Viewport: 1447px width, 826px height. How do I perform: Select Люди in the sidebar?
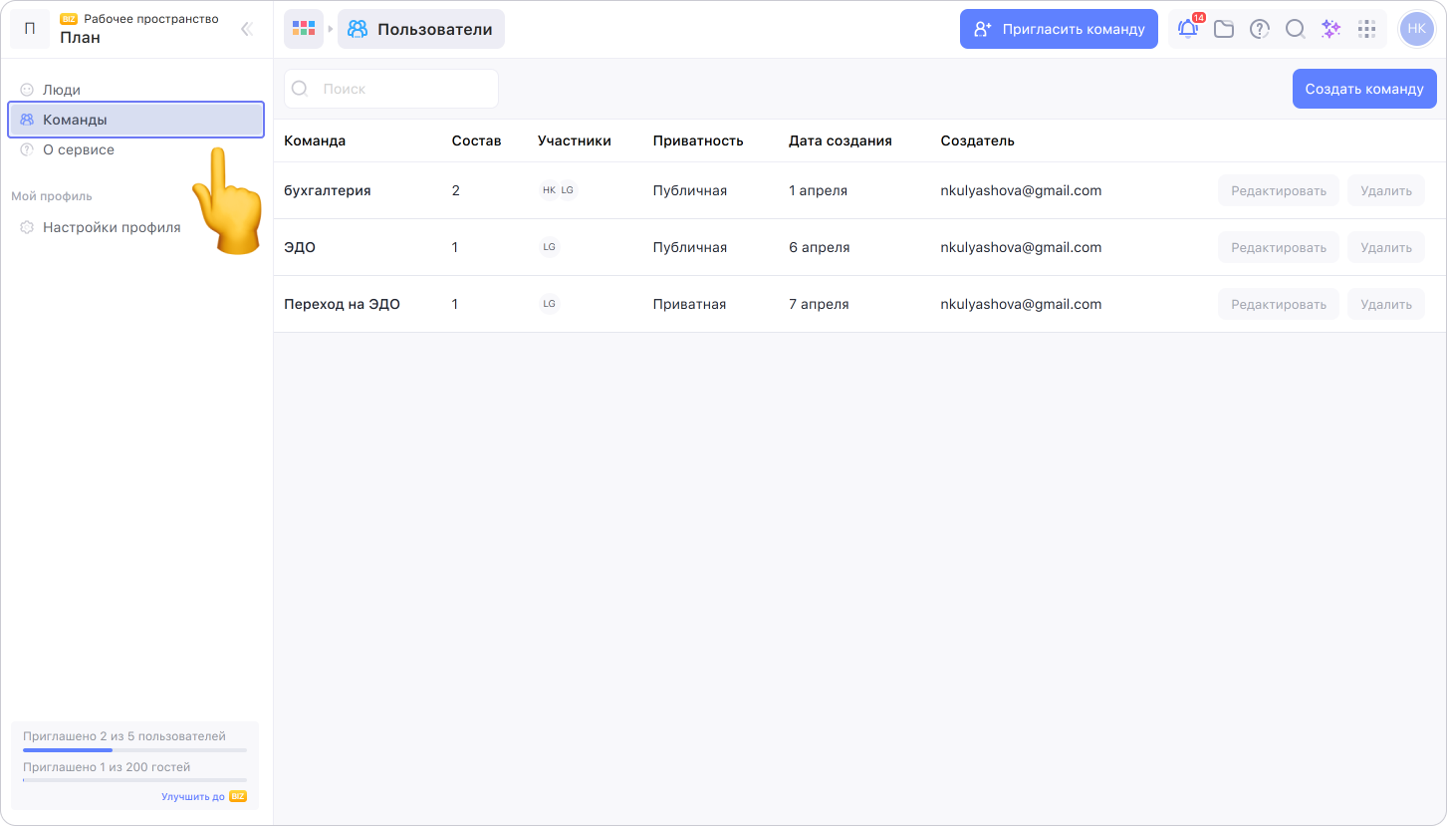pos(62,90)
